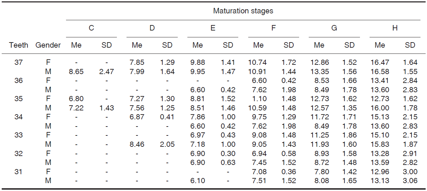Select the stage E column header
This screenshot has height=191, width=427.
pos(213,28)
